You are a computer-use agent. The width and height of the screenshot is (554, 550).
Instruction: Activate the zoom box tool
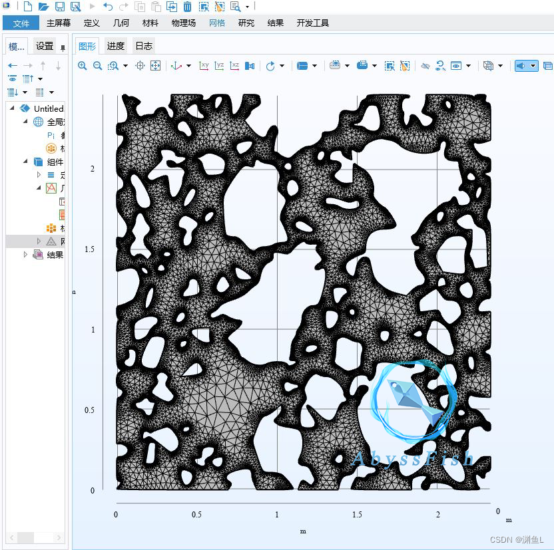click(113, 66)
